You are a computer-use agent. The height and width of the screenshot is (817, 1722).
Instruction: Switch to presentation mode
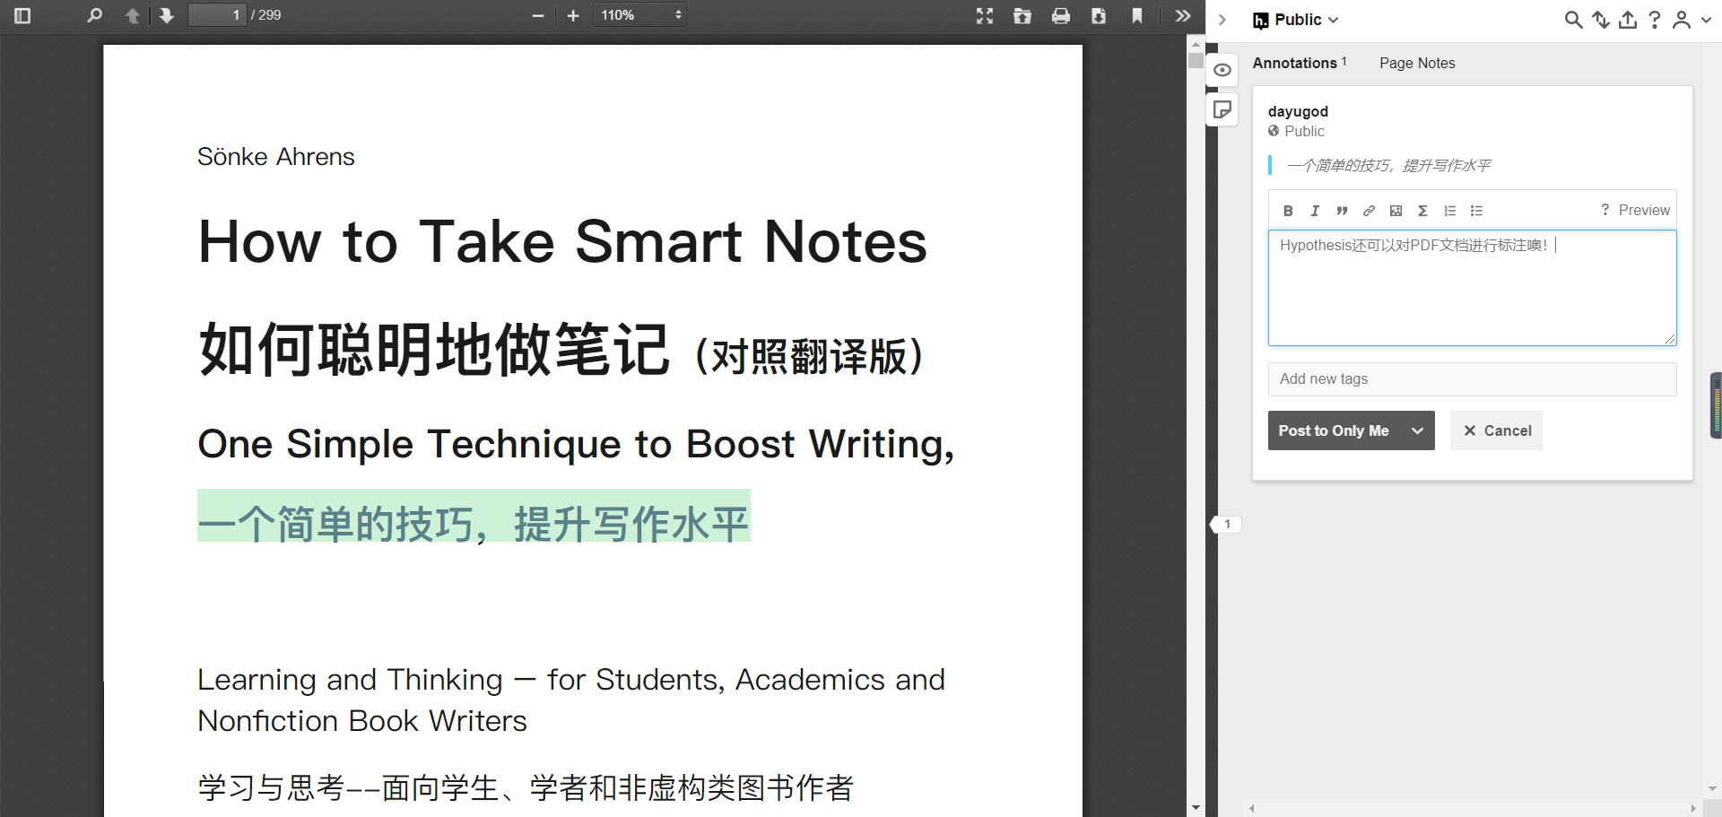[985, 15]
